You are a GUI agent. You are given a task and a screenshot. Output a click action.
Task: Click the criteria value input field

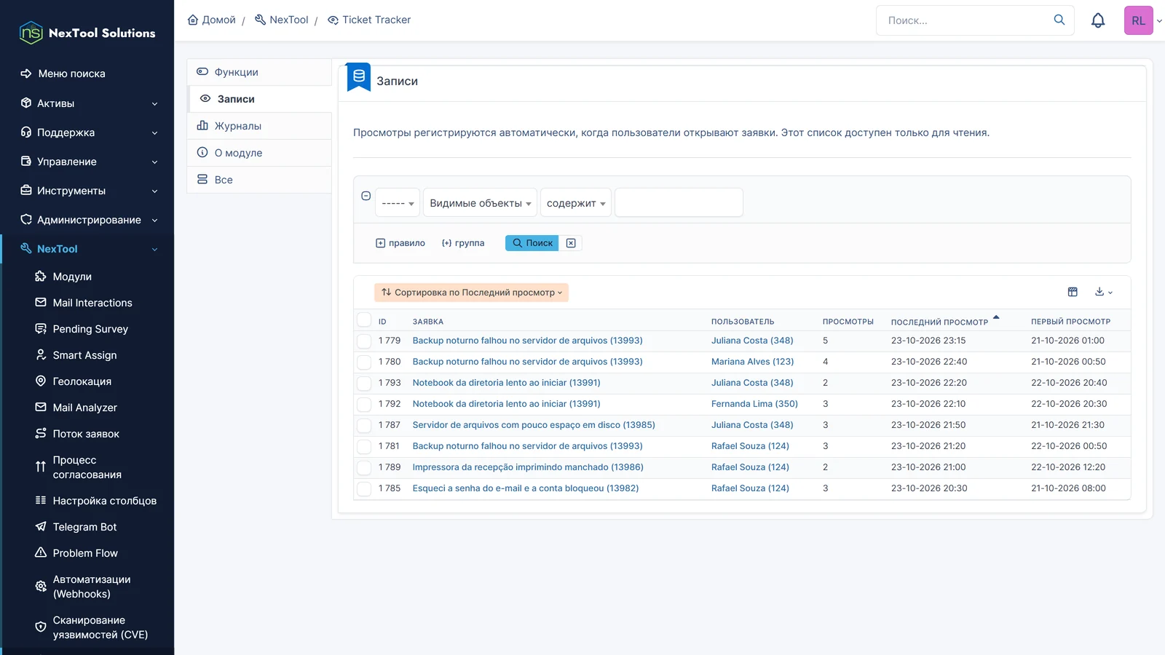point(679,202)
